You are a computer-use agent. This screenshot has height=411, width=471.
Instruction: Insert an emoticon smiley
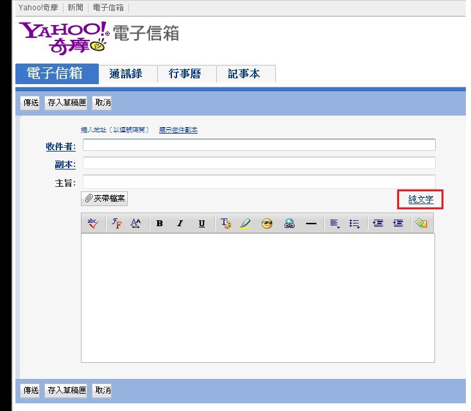point(267,223)
